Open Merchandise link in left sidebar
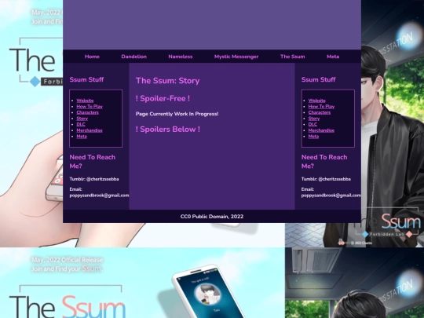Screen dimensions: 424x318 [90, 130]
